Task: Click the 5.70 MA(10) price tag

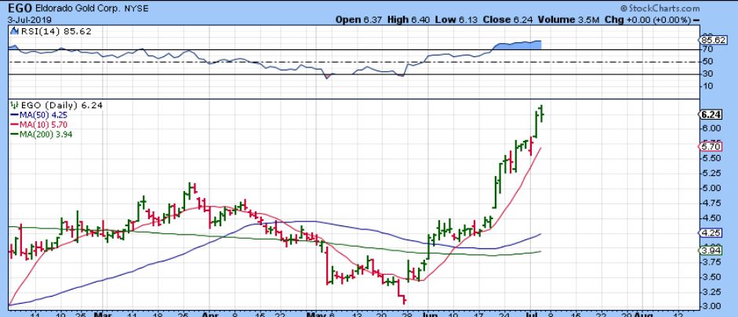Action: pyautogui.click(x=709, y=146)
